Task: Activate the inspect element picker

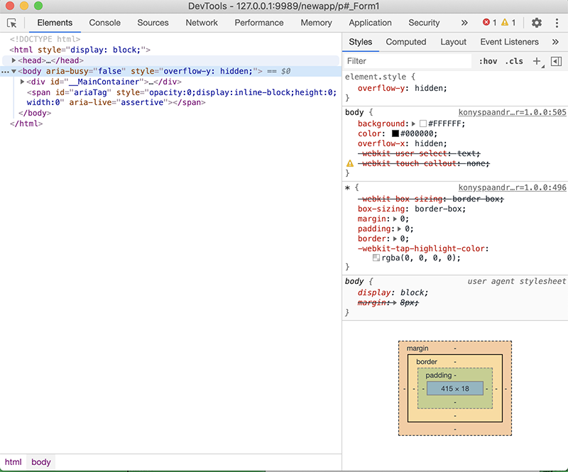Action: tap(11, 23)
